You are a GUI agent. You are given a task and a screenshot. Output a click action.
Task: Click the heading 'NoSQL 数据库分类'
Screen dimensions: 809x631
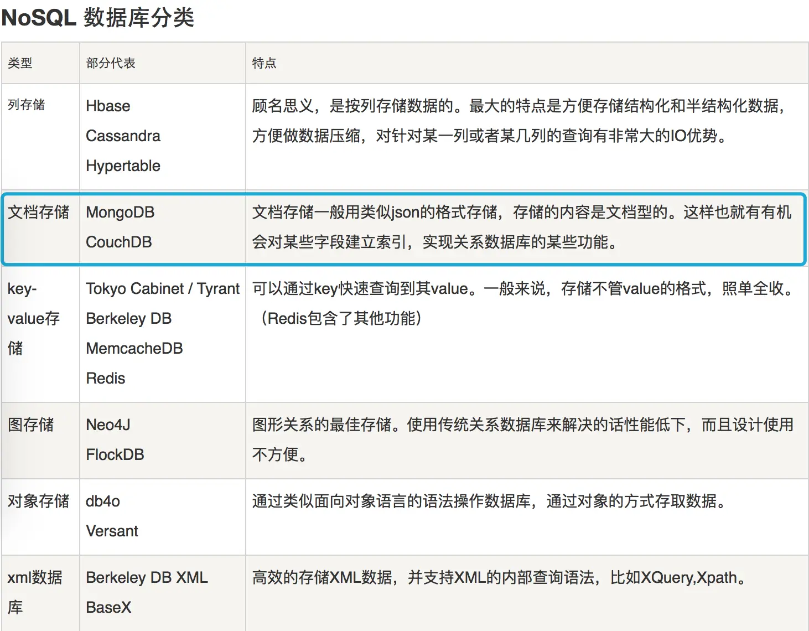[x=98, y=18]
